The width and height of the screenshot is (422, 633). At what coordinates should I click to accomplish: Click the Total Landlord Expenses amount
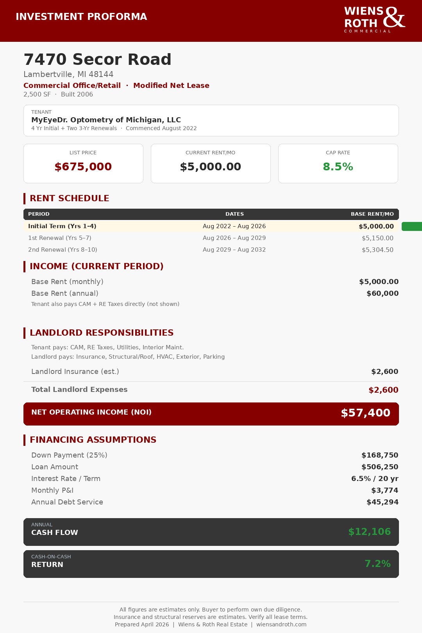pyautogui.click(x=383, y=390)
